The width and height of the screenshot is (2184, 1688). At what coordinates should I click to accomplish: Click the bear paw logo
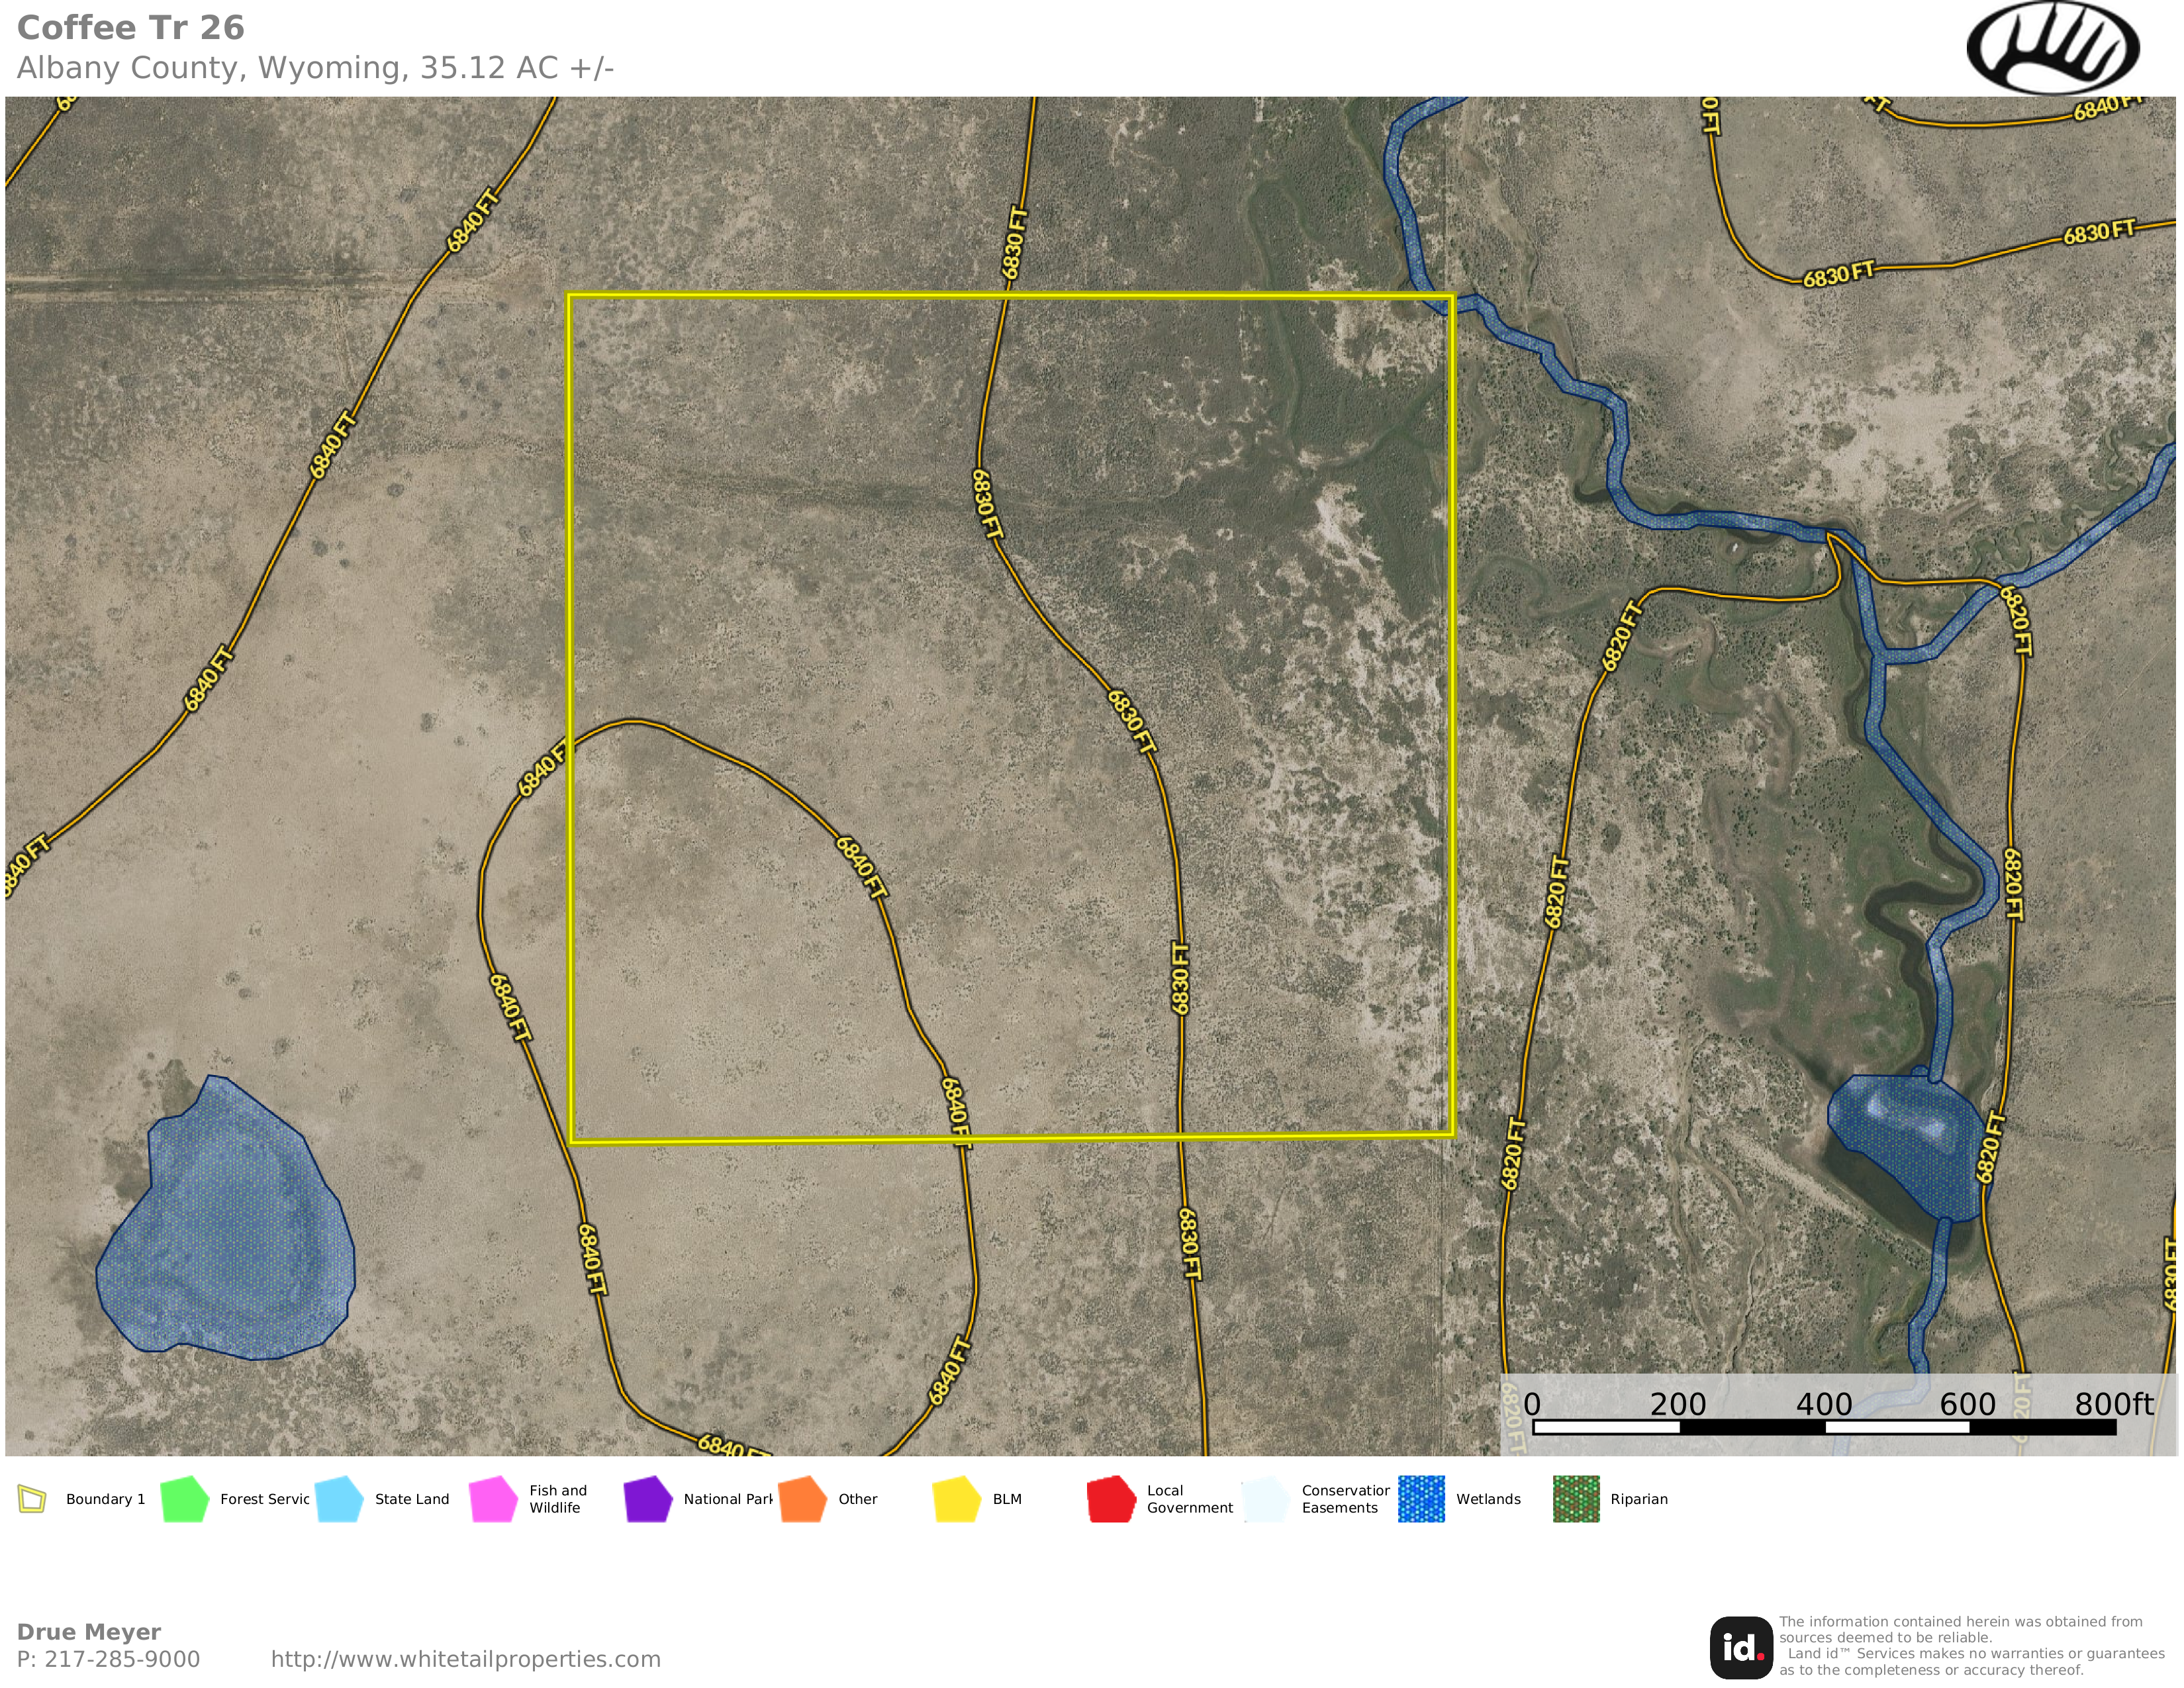click(2052, 47)
